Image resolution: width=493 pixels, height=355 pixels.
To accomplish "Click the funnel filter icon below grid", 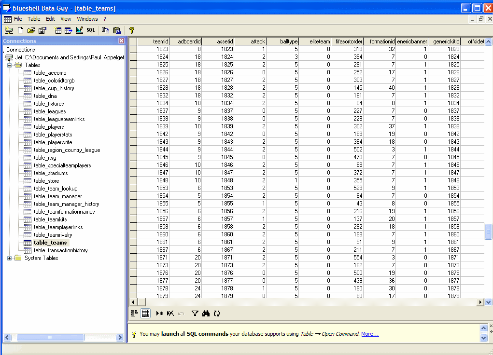I will point(195,314).
